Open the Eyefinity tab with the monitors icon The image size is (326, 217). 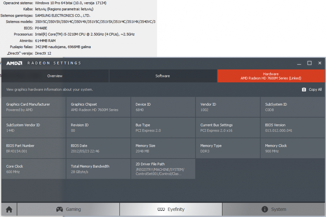[171, 209]
